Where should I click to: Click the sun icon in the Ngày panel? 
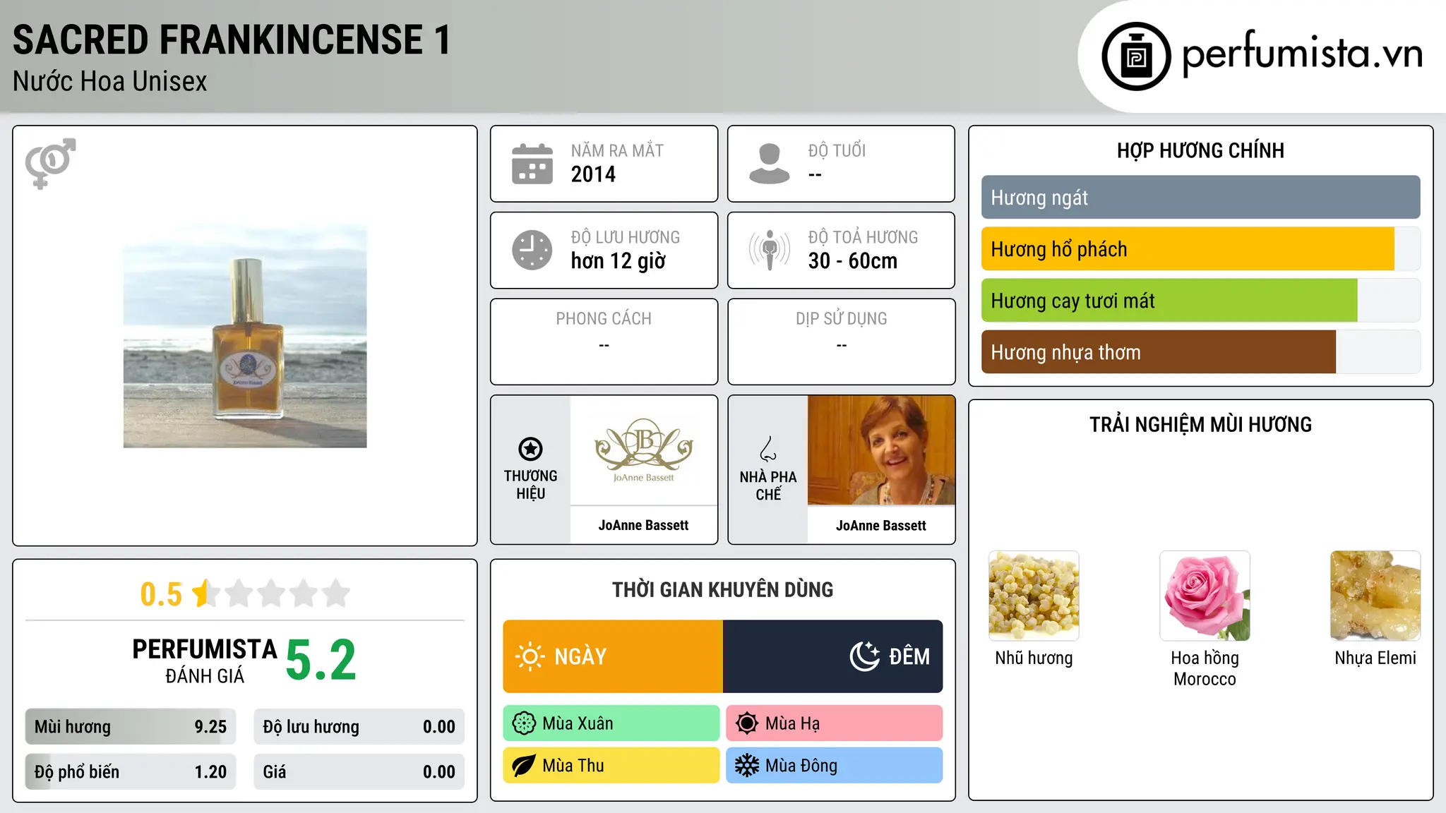tap(530, 656)
